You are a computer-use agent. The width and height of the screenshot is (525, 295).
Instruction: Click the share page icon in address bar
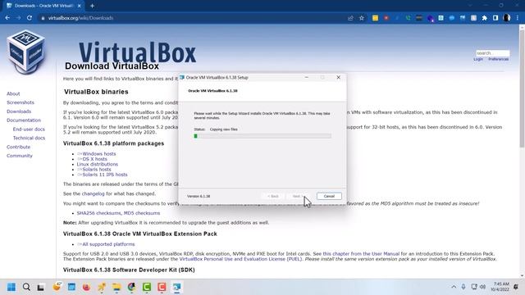[350, 18]
